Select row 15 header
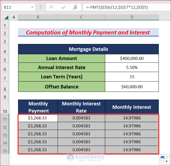 (x=5, y=150)
